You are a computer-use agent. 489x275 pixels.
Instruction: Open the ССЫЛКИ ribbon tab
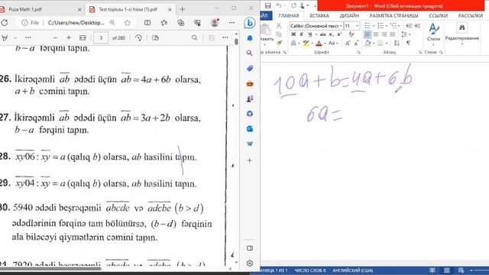tap(438, 15)
